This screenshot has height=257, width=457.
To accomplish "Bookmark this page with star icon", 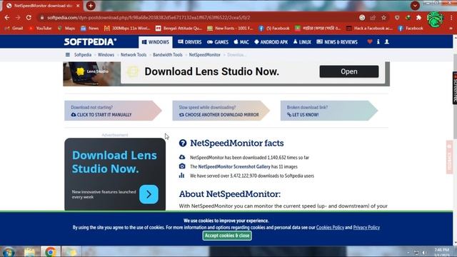I will 383,17.
